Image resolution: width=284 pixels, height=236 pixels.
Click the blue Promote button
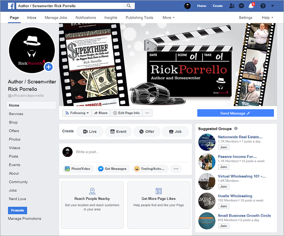pos(17,210)
